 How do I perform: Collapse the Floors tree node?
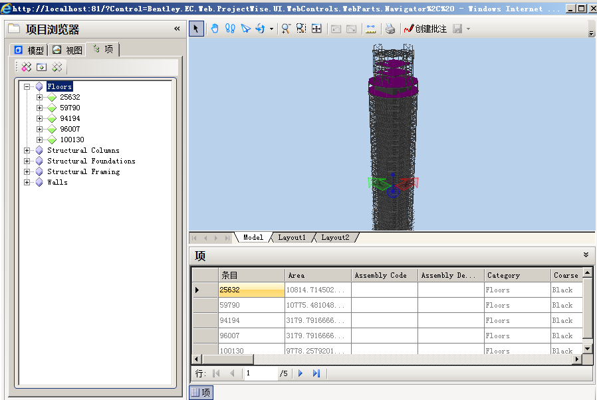[27, 86]
